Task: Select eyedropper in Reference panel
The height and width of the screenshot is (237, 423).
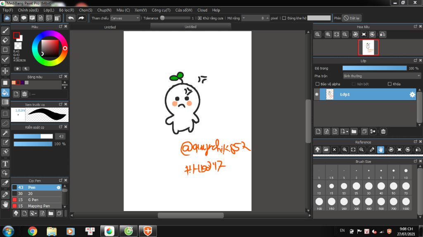Action: [372, 150]
